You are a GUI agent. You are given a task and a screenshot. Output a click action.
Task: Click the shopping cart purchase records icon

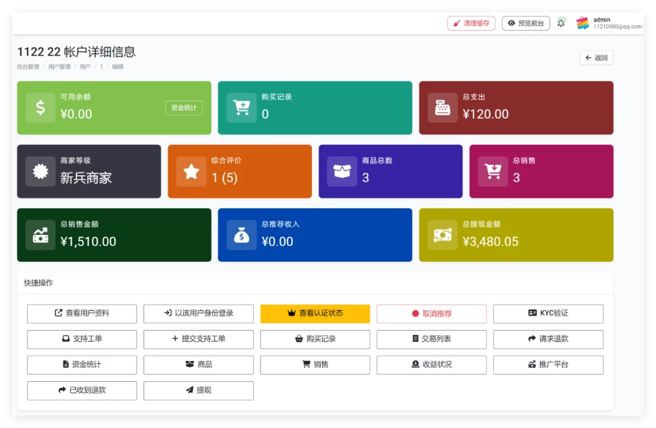click(241, 108)
